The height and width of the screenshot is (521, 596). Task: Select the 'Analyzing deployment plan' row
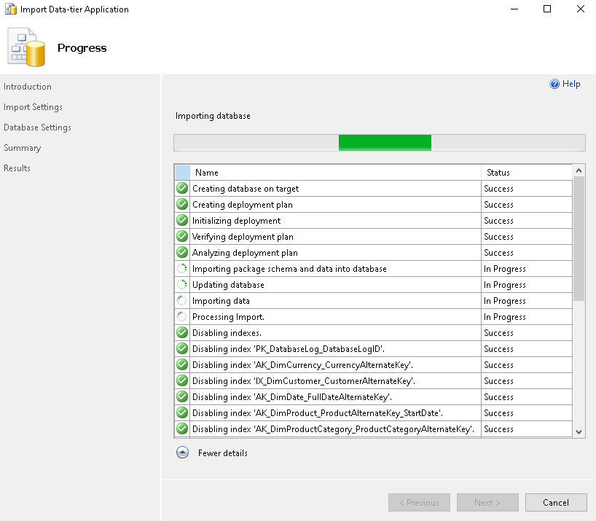(245, 253)
